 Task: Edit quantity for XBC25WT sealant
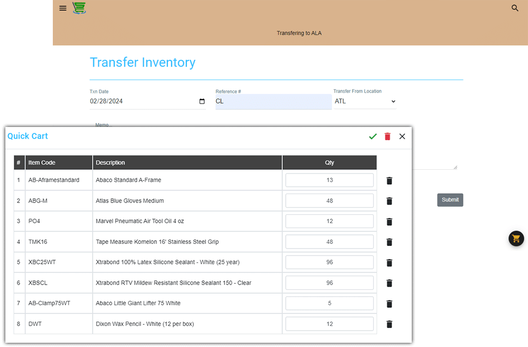(x=329, y=262)
